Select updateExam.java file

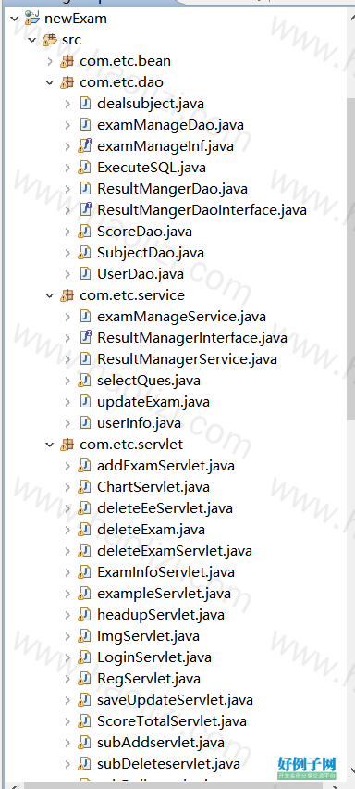(153, 402)
